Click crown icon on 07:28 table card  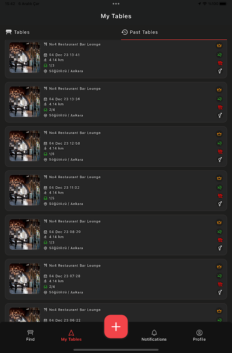pos(219,267)
